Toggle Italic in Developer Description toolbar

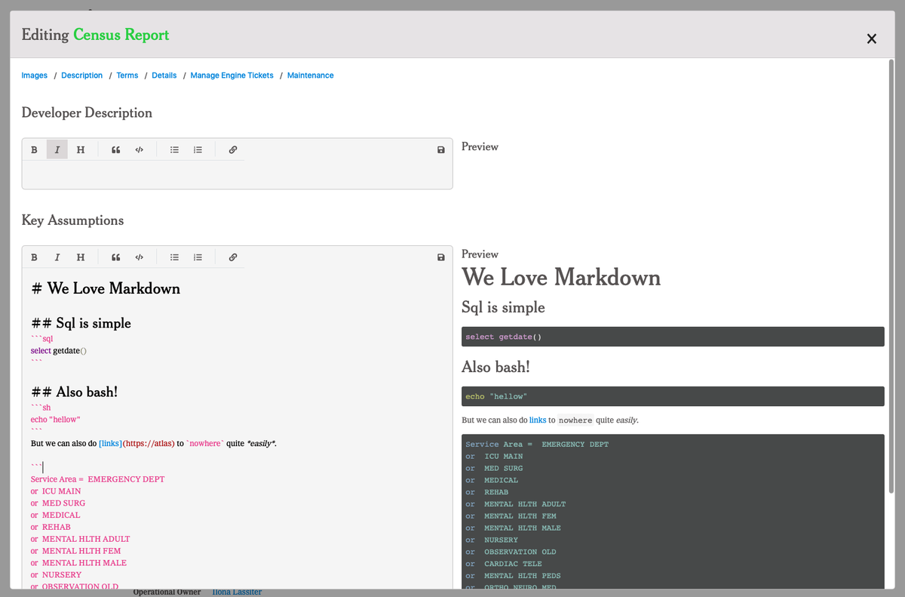coord(57,149)
